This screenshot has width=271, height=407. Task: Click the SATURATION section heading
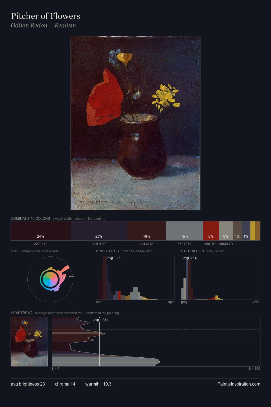pyautogui.click(x=192, y=251)
